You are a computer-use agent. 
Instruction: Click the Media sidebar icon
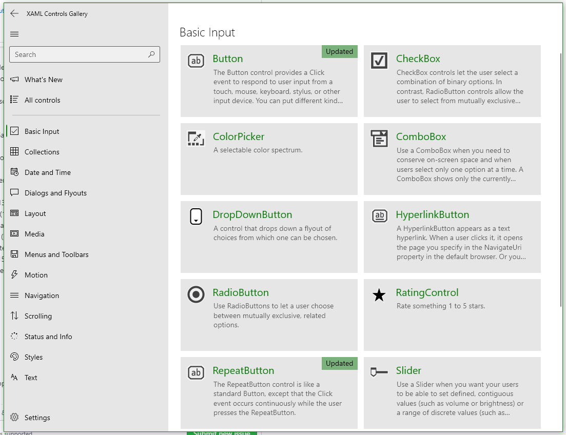[14, 234]
